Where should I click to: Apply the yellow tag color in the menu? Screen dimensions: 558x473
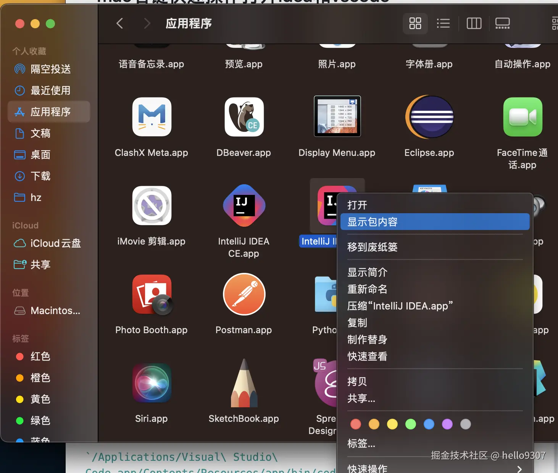tap(392, 424)
